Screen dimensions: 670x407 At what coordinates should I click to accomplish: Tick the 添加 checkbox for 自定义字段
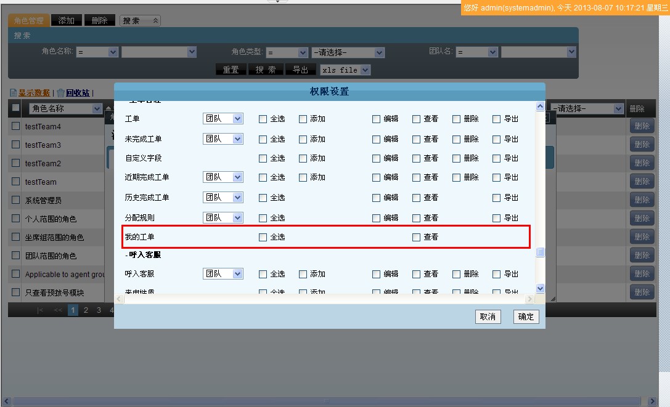[x=303, y=158]
